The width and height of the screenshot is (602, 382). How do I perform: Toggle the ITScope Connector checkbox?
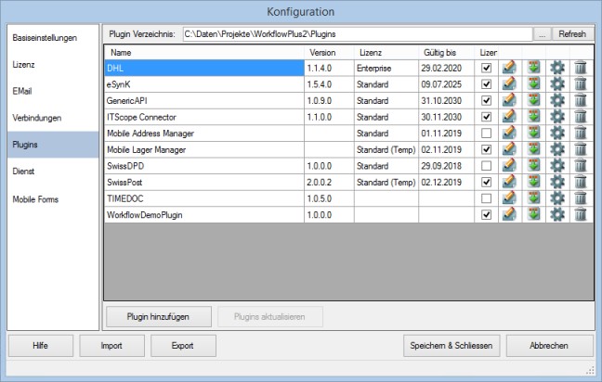487,117
